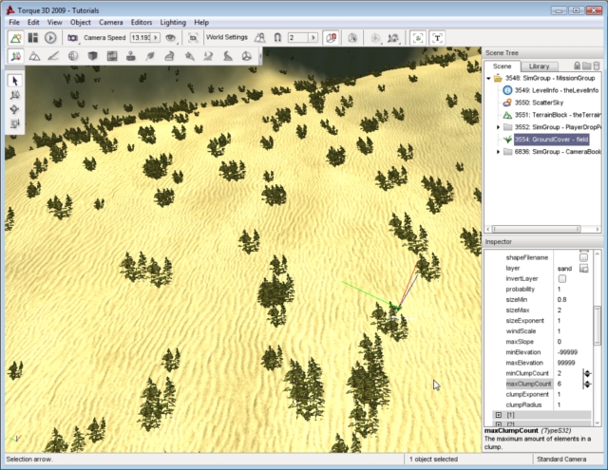Toggle the snap magnet icon
The height and width of the screenshot is (470, 608).
pos(277,38)
